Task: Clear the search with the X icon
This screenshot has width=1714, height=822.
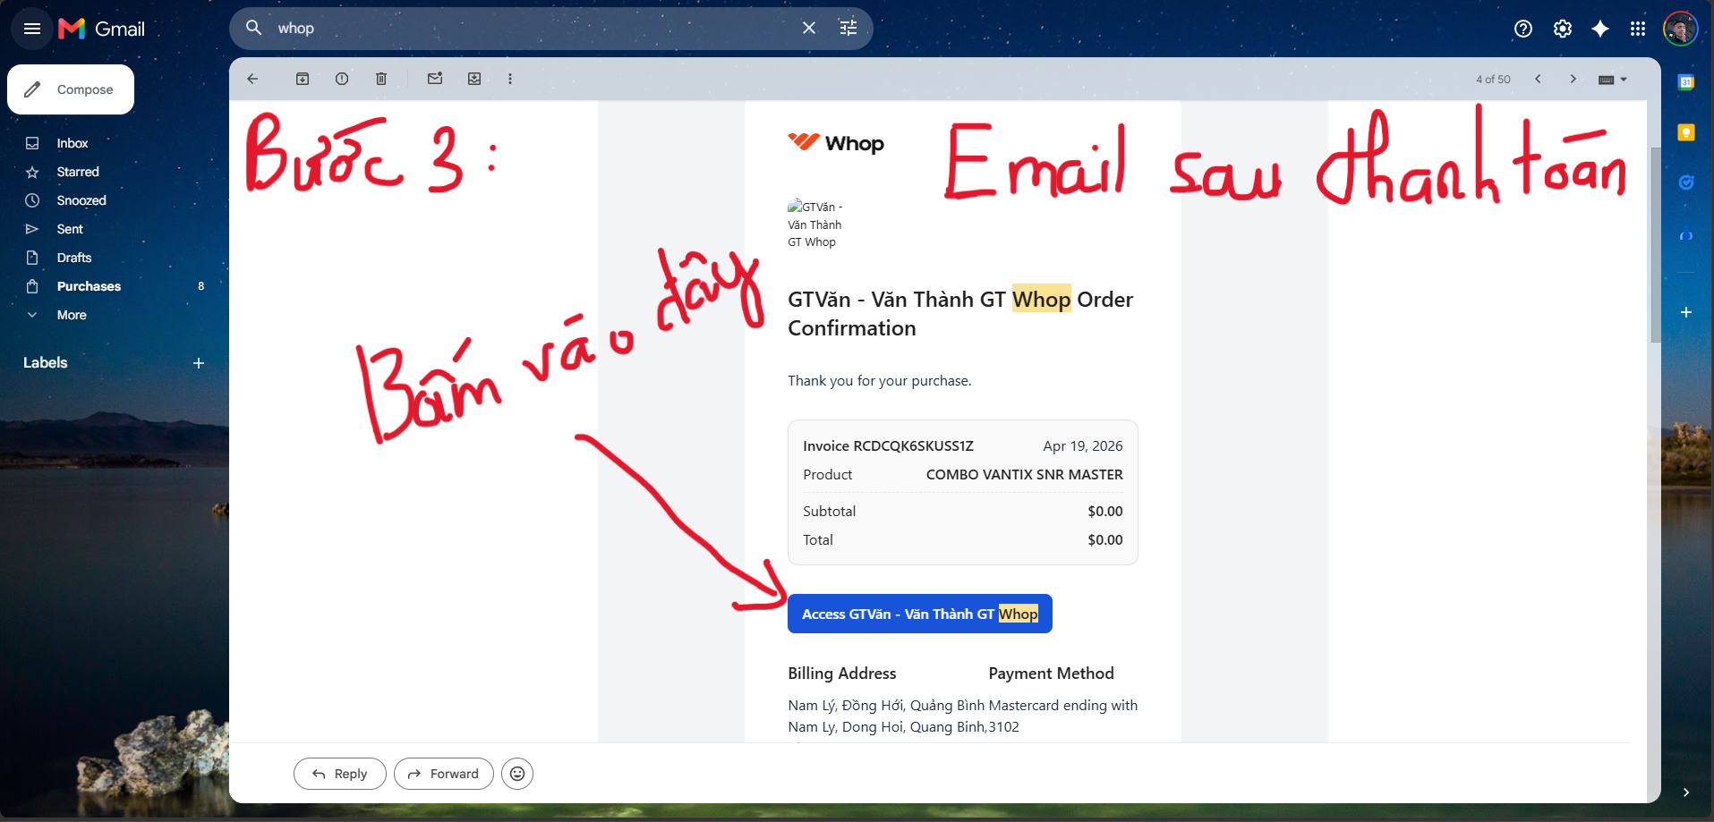Action: coord(809,28)
